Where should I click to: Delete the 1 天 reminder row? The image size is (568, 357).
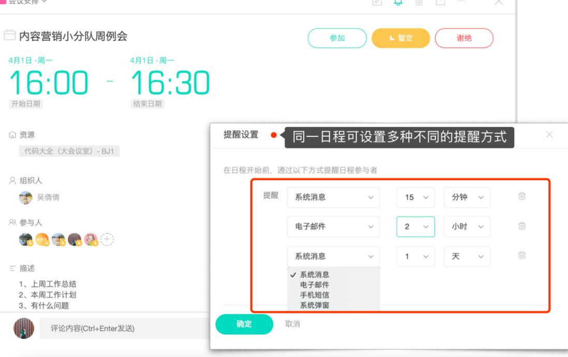521,255
